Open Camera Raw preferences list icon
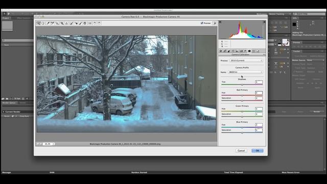 (90, 23)
